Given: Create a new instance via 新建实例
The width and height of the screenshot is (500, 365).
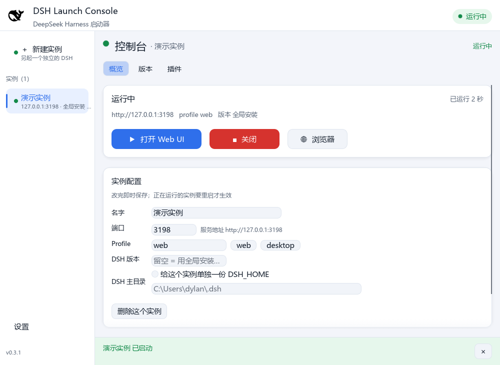Looking at the screenshot, I should tap(47, 53).
